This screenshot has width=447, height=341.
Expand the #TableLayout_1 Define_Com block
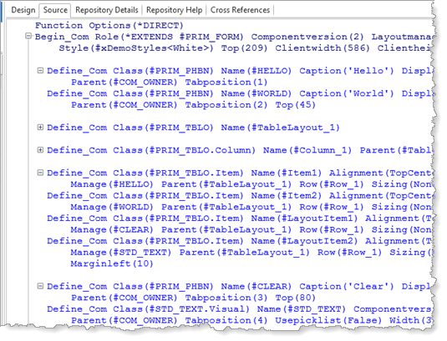[40, 127]
